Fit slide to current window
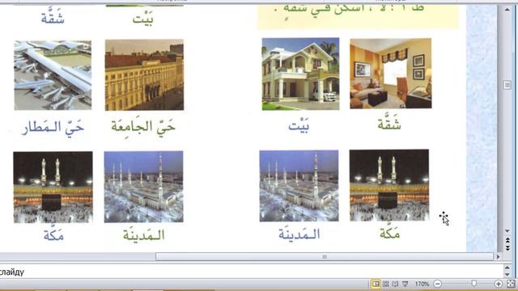518x291 pixels. click(511, 284)
